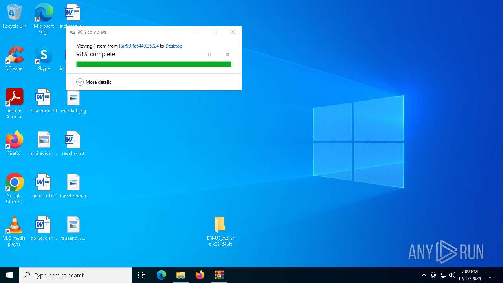Open network status tray icon

[443, 275]
